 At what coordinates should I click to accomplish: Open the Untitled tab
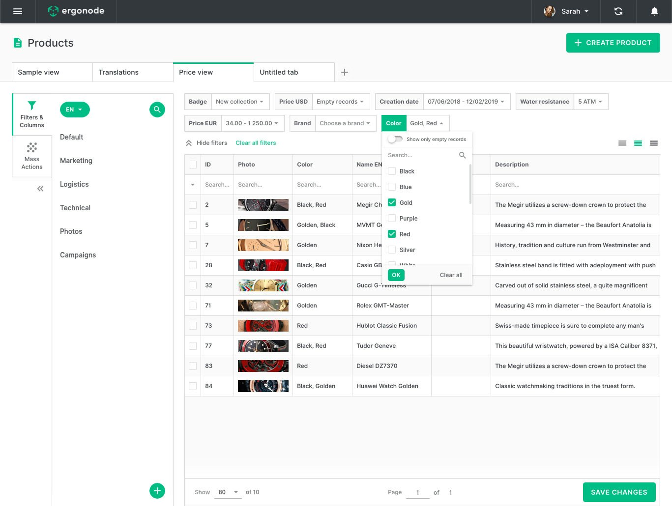pyautogui.click(x=279, y=72)
